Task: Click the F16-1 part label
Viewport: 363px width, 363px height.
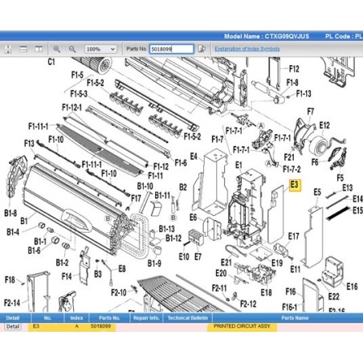Action: (289, 307)
